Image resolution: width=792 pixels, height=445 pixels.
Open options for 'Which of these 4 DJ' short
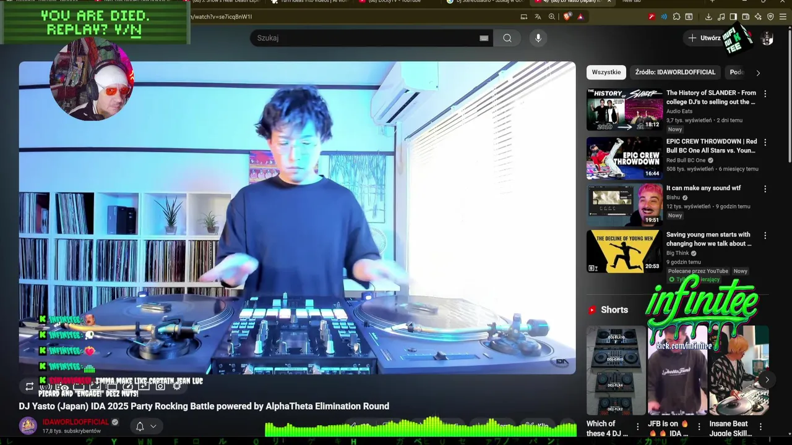(637, 426)
